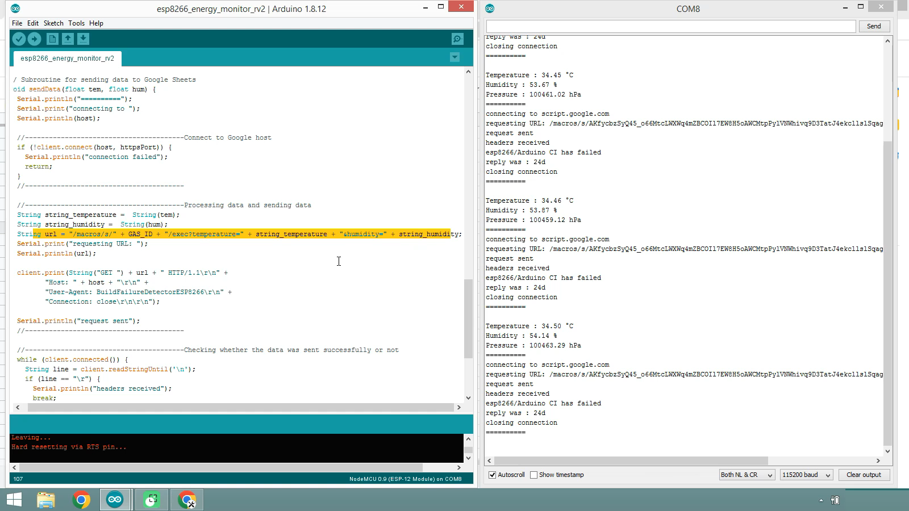This screenshot has height=511, width=909.
Task: Create a new sketch with the New icon
Action: tap(52, 39)
